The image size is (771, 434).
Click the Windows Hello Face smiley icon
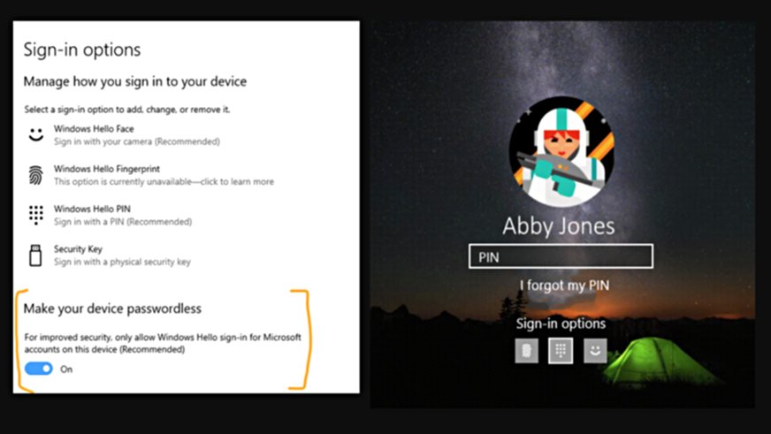tap(35, 135)
